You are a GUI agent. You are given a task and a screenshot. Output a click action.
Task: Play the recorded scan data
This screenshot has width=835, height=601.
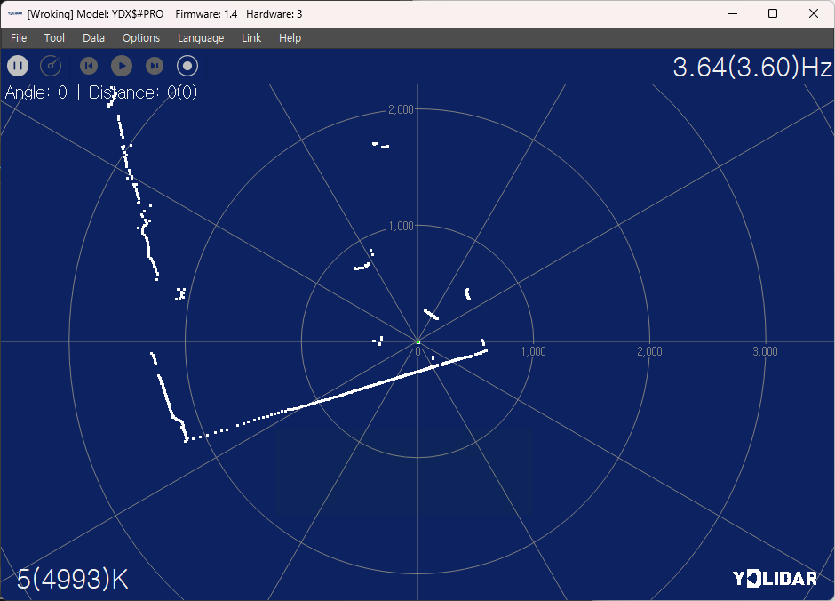pyautogui.click(x=122, y=66)
